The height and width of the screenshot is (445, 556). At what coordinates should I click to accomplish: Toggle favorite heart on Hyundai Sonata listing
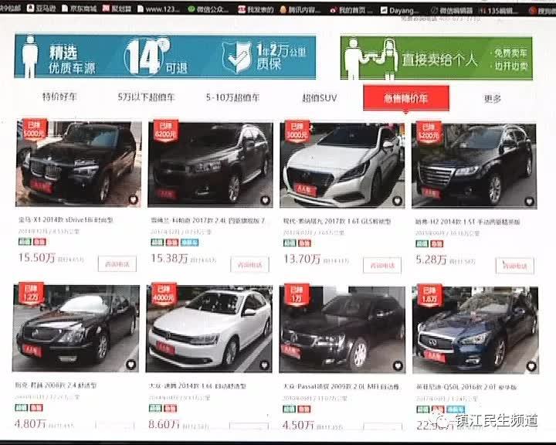coord(397,201)
